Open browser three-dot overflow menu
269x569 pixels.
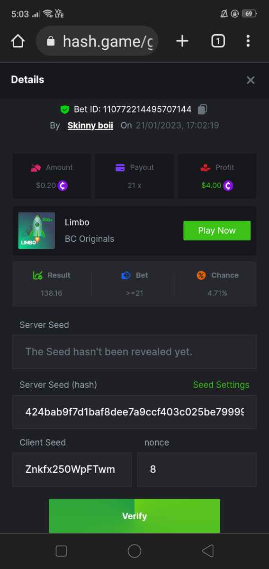point(248,41)
